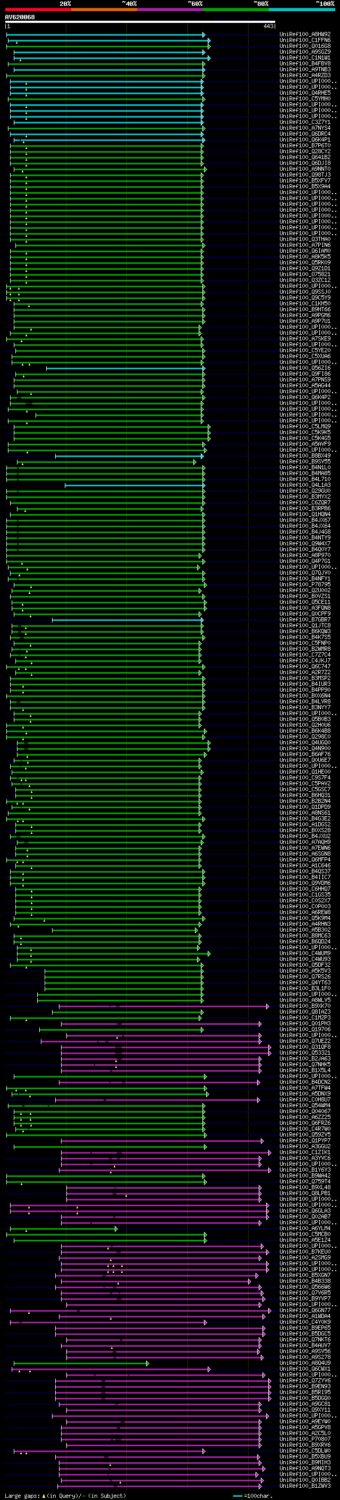Click the cyan ~100% identity legend segment

tap(302, 10)
